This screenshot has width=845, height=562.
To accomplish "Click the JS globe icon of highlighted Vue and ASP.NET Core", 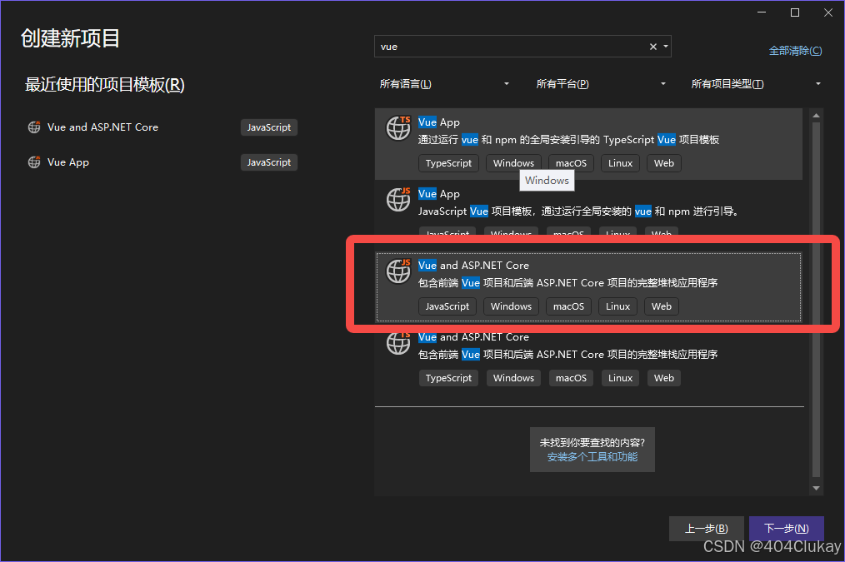I will [399, 271].
